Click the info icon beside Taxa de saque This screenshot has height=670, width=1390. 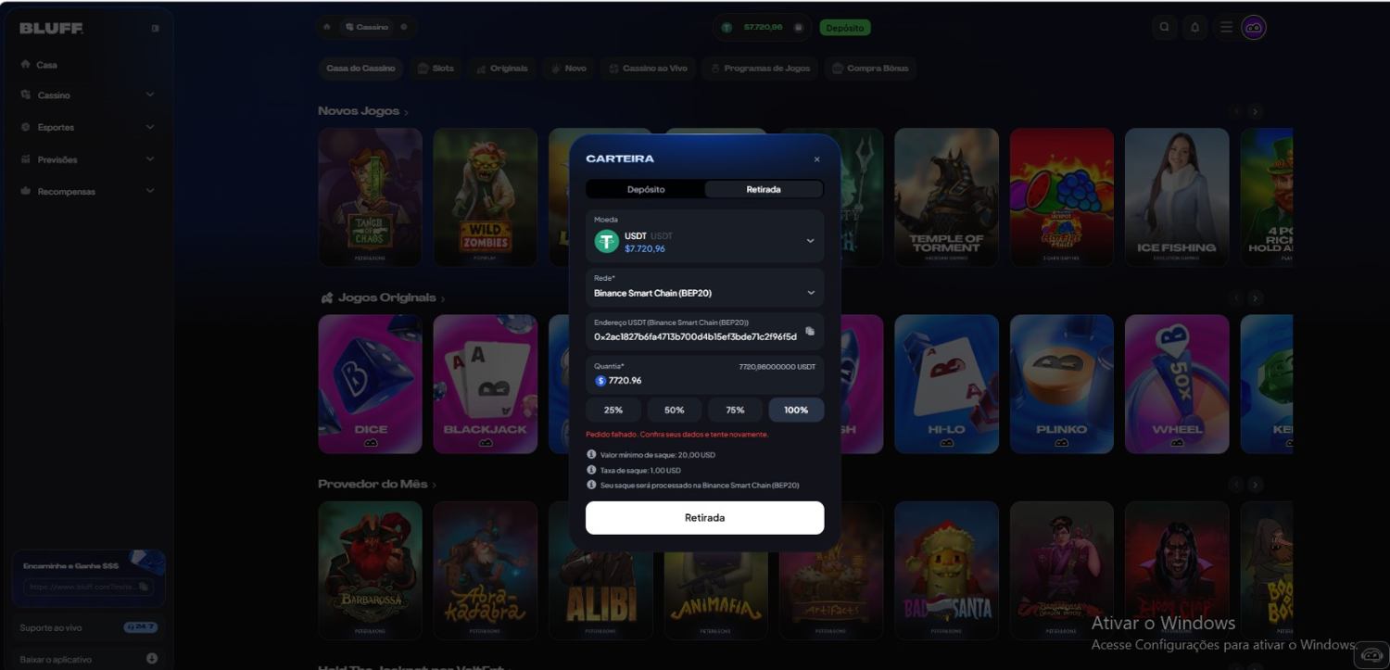pos(591,470)
